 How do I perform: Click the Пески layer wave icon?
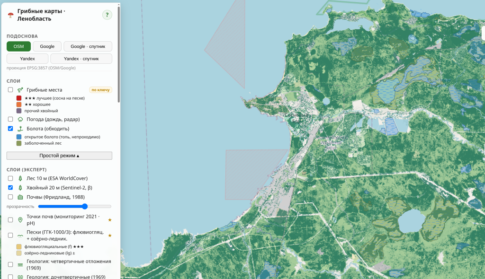(x=20, y=235)
